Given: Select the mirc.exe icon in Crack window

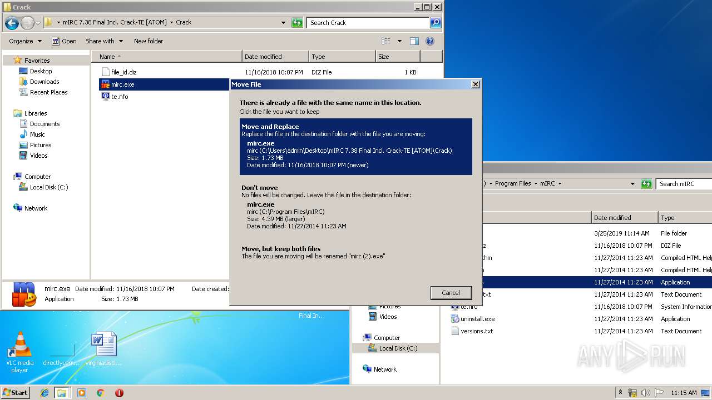Looking at the screenshot, I should tap(106, 84).
